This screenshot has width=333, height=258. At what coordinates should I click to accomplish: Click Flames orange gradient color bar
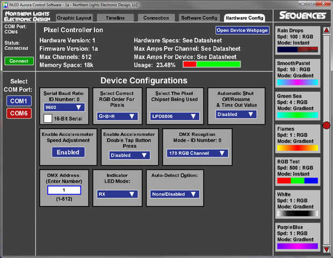[x=298, y=148]
